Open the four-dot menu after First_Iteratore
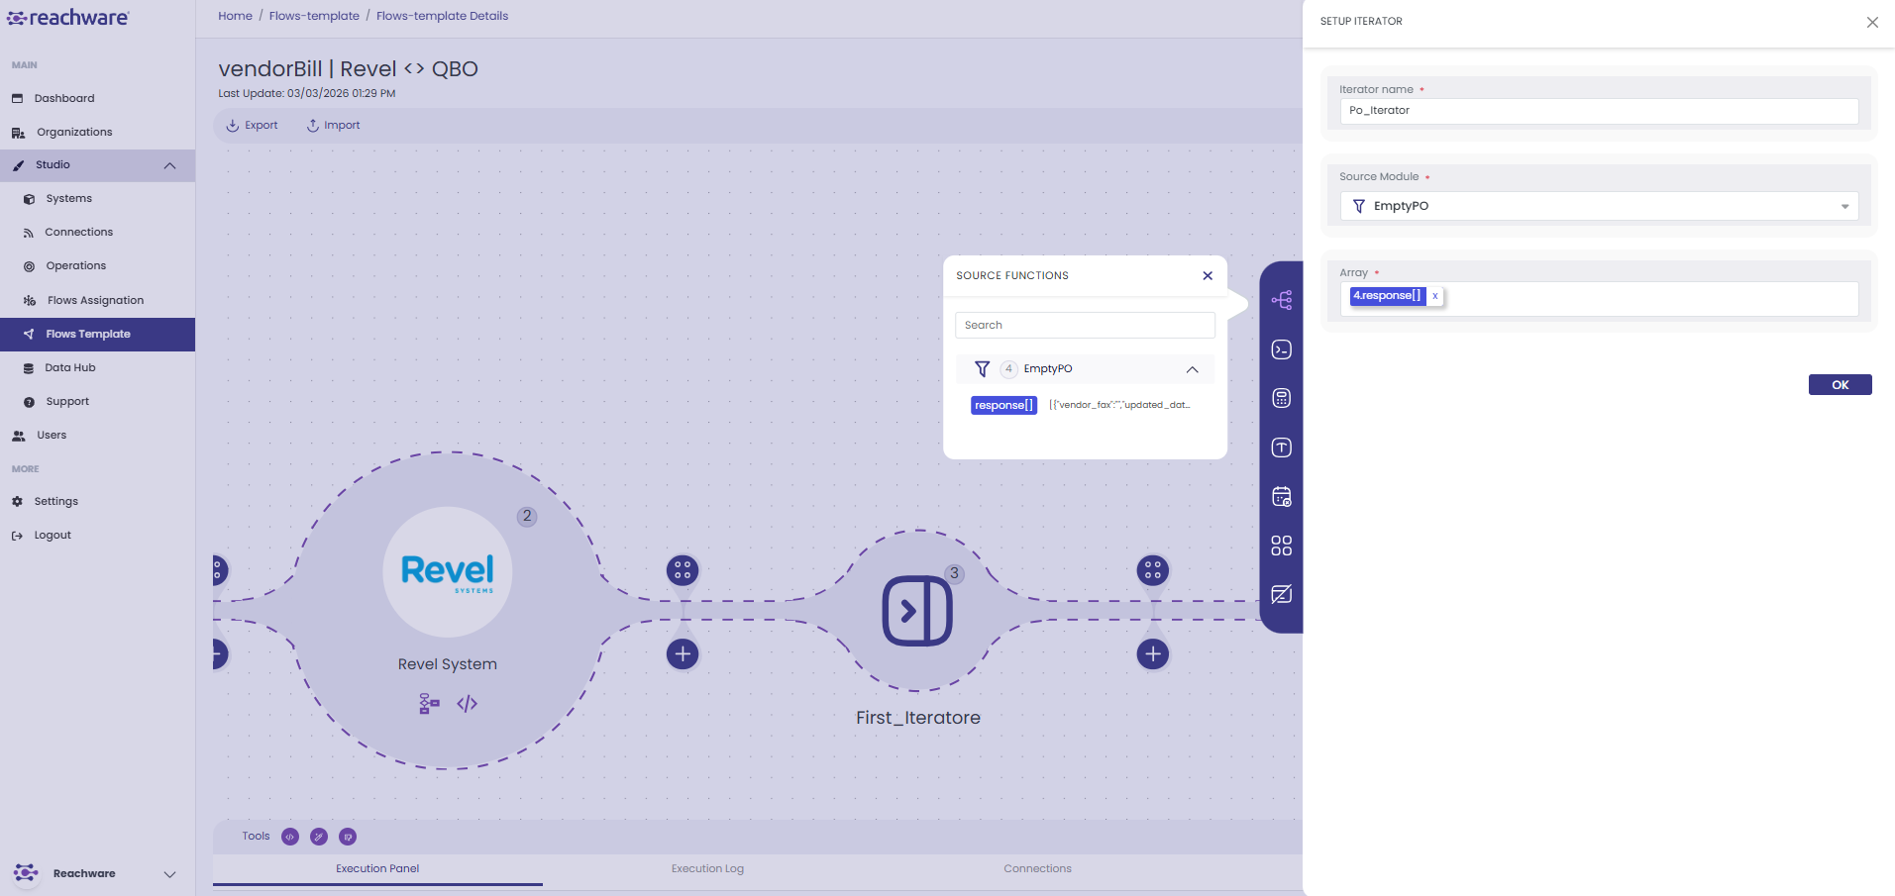Image resolution: width=1895 pixels, height=896 pixels. pos(1153,570)
